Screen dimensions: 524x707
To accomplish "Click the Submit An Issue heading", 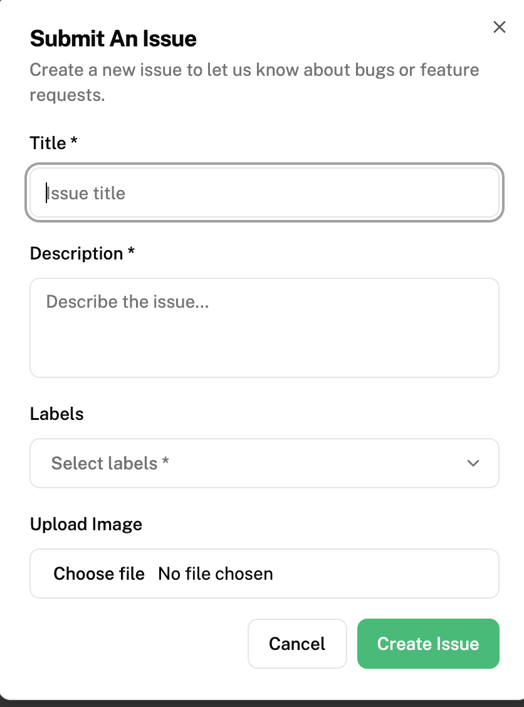I will click(x=113, y=38).
